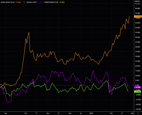The image size is (142, 115).
Task: Click the Dec date label
Action: click(x=70, y=113)
